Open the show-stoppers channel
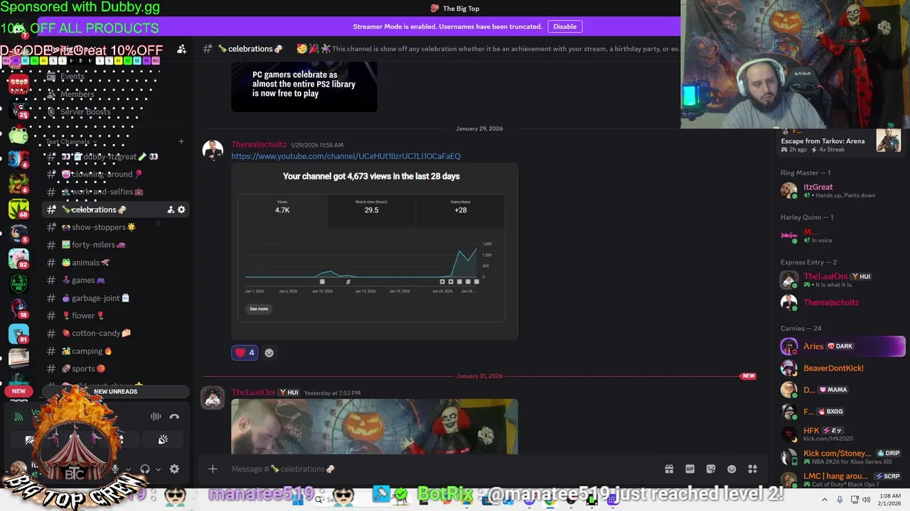 click(x=117, y=227)
